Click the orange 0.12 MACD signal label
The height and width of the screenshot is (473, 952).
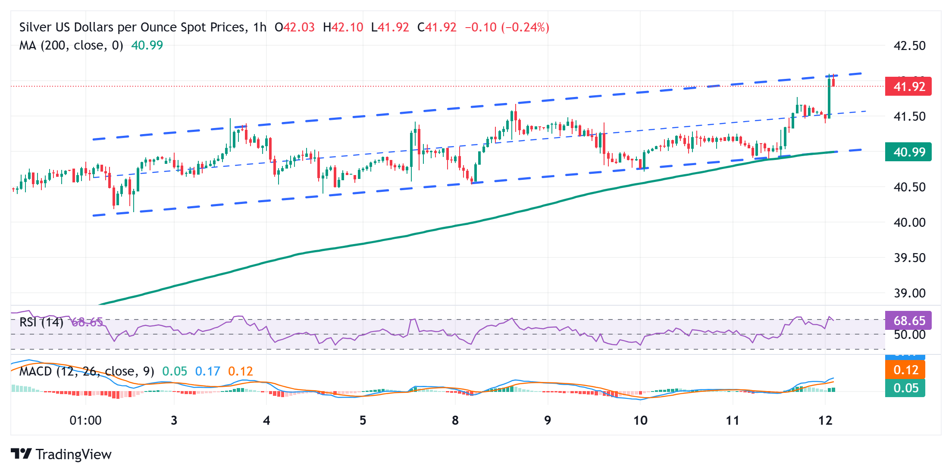click(x=905, y=370)
